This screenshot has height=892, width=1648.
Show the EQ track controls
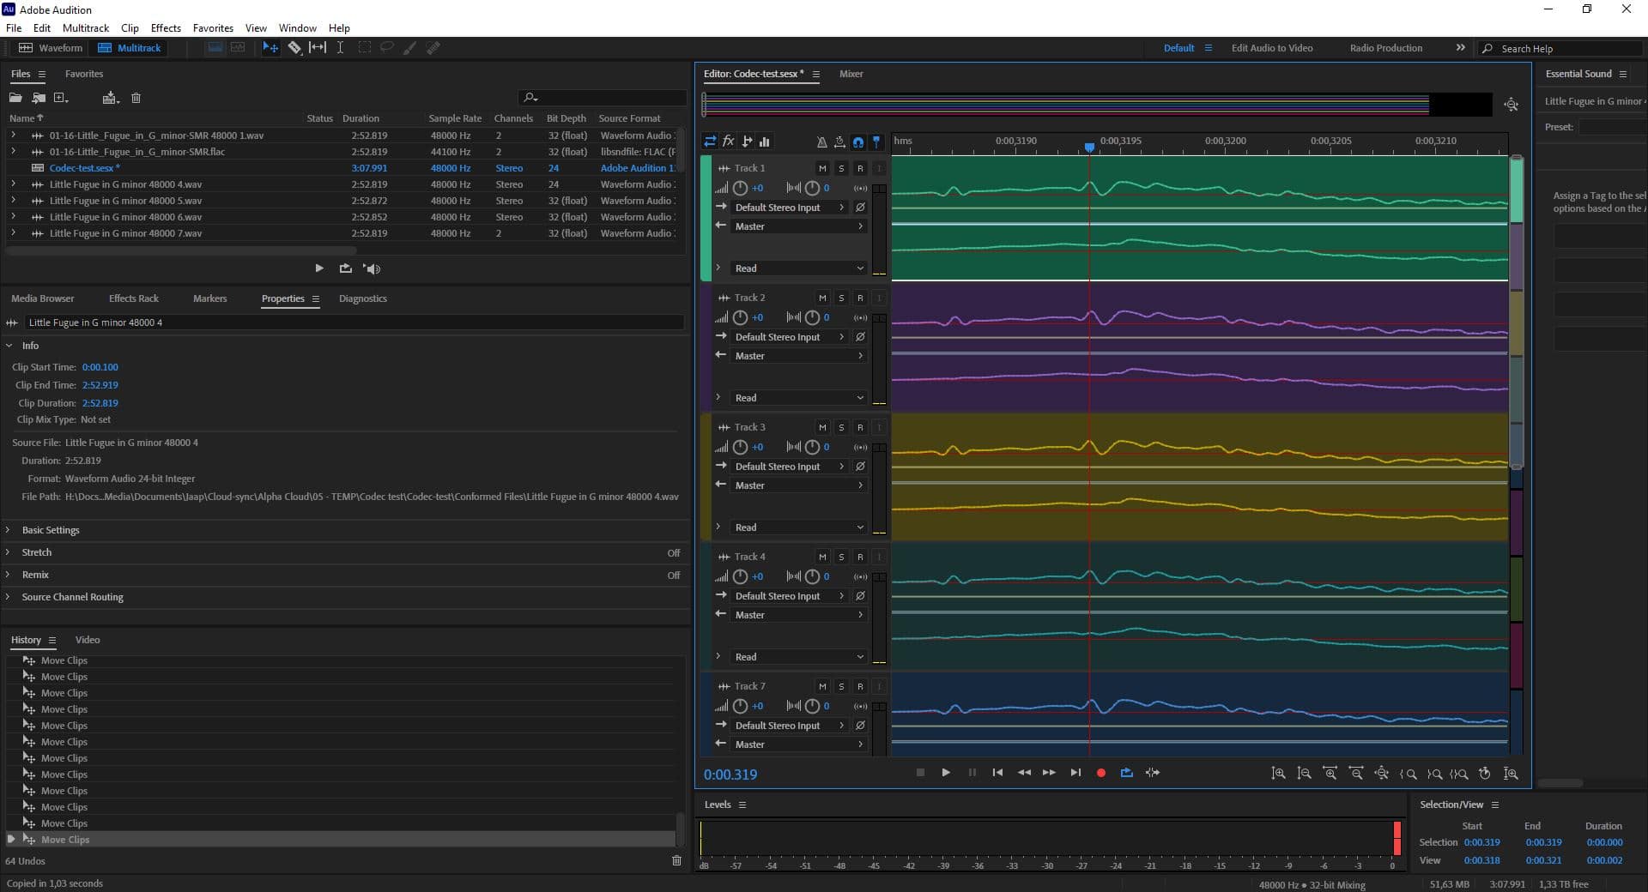tap(765, 142)
